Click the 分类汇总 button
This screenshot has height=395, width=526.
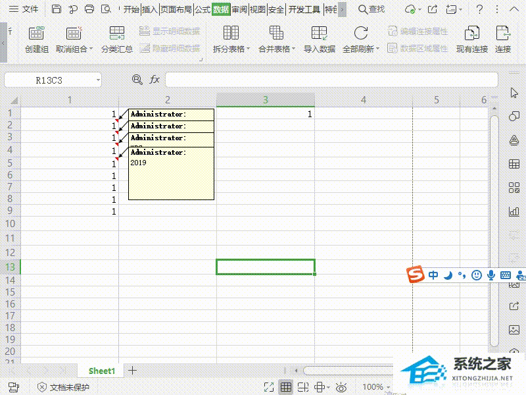(x=117, y=39)
